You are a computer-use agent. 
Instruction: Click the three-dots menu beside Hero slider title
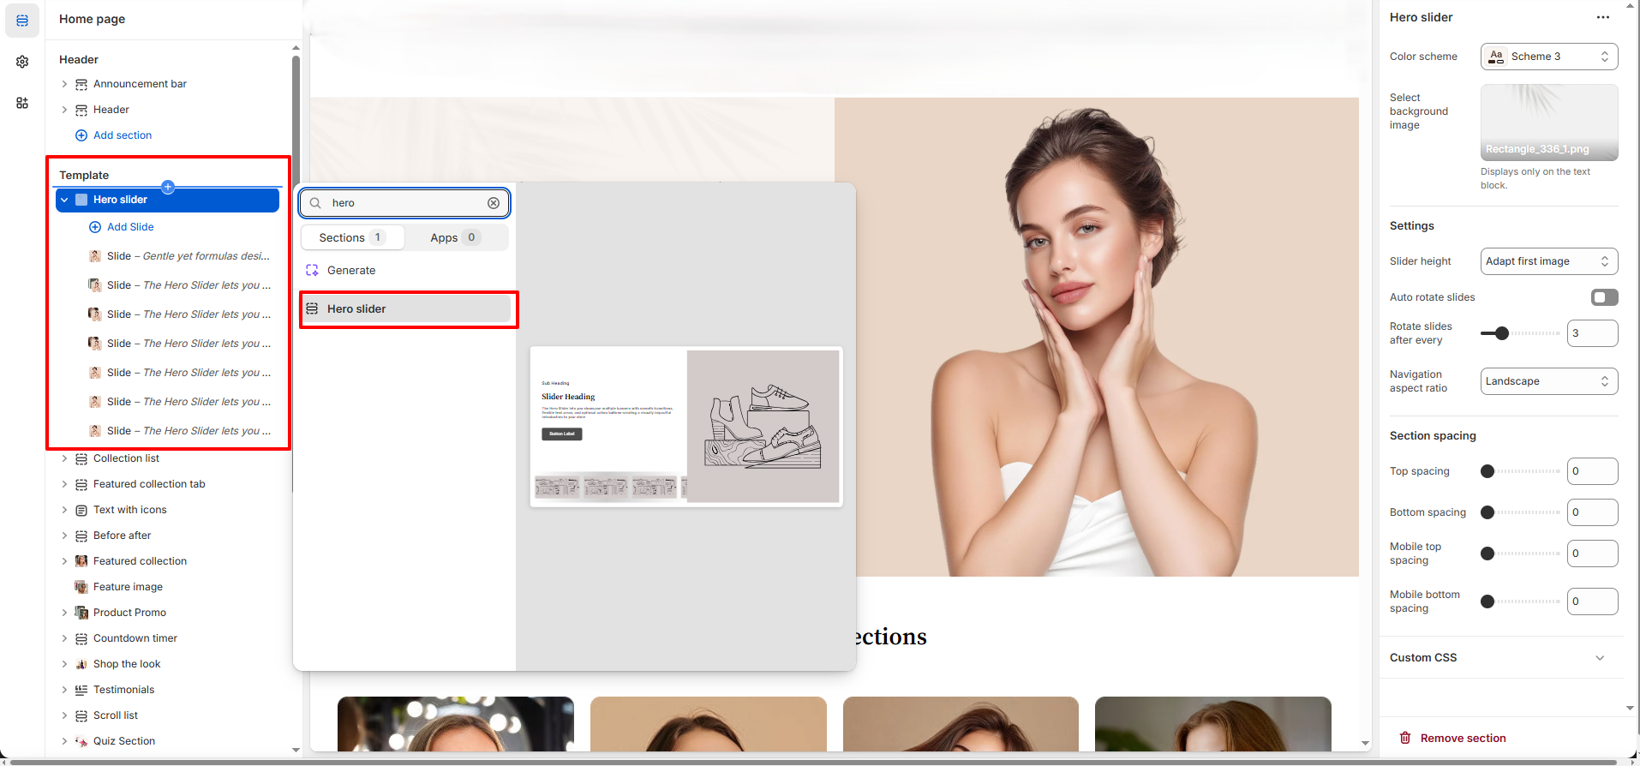(1602, 17)
